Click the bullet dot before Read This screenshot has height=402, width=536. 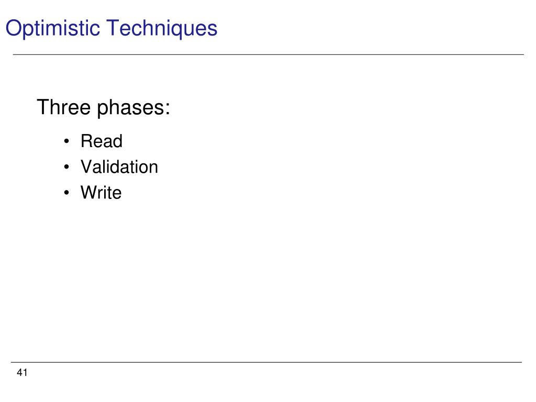66,141
